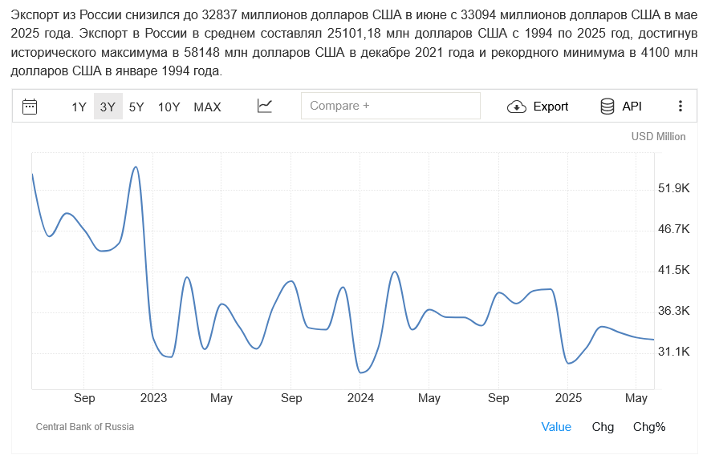The image size is (711, 467).
Task: Open the three-dot more options menu
Action: point(680,107)
